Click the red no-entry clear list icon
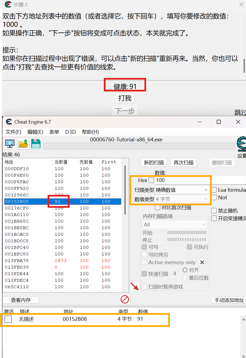This screenshot has height=358, width=246. pos(125,299)
